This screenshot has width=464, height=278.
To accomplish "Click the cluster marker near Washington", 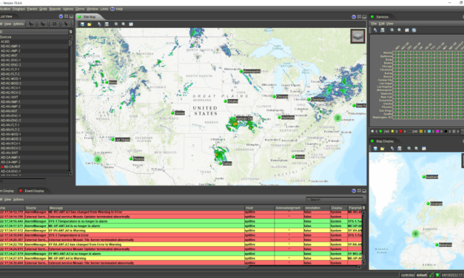I will [x=337, y=118].
